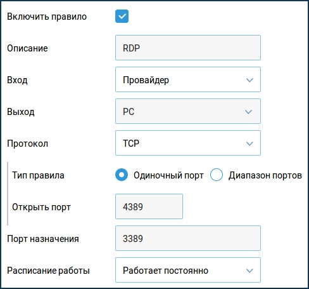
Task: Select the Диапазон портов radio button
Action: pos(217,175)
